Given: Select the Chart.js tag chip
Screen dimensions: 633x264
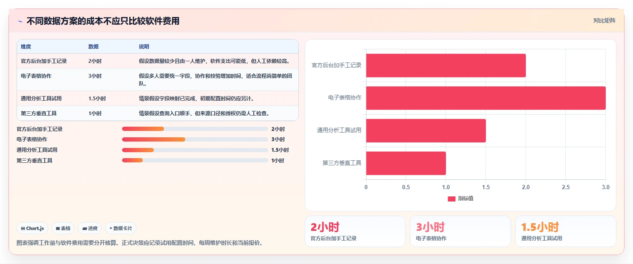Looking at the screenshot, I should point(33,228).
